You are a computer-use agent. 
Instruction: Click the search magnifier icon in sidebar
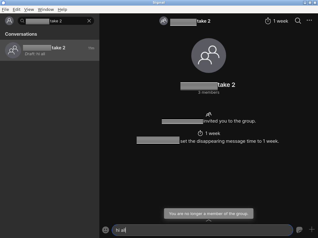click(x=22, y=21)
